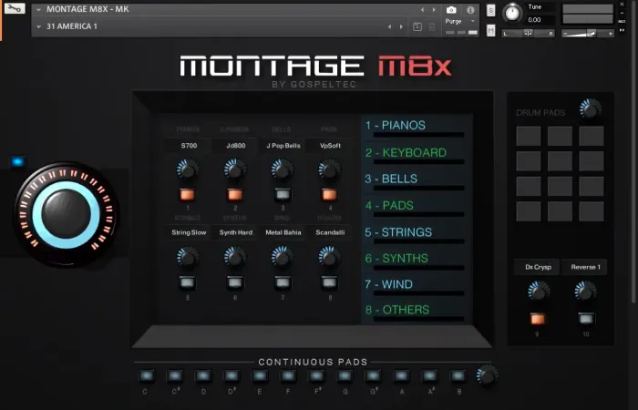Image resolution: width=638 pixels, height=410 pixels.
Task: Save snapshot using the disk icon
Action: 417,26
